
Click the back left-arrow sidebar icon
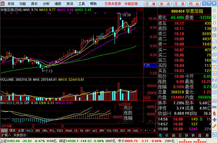[x=214, y=10]
